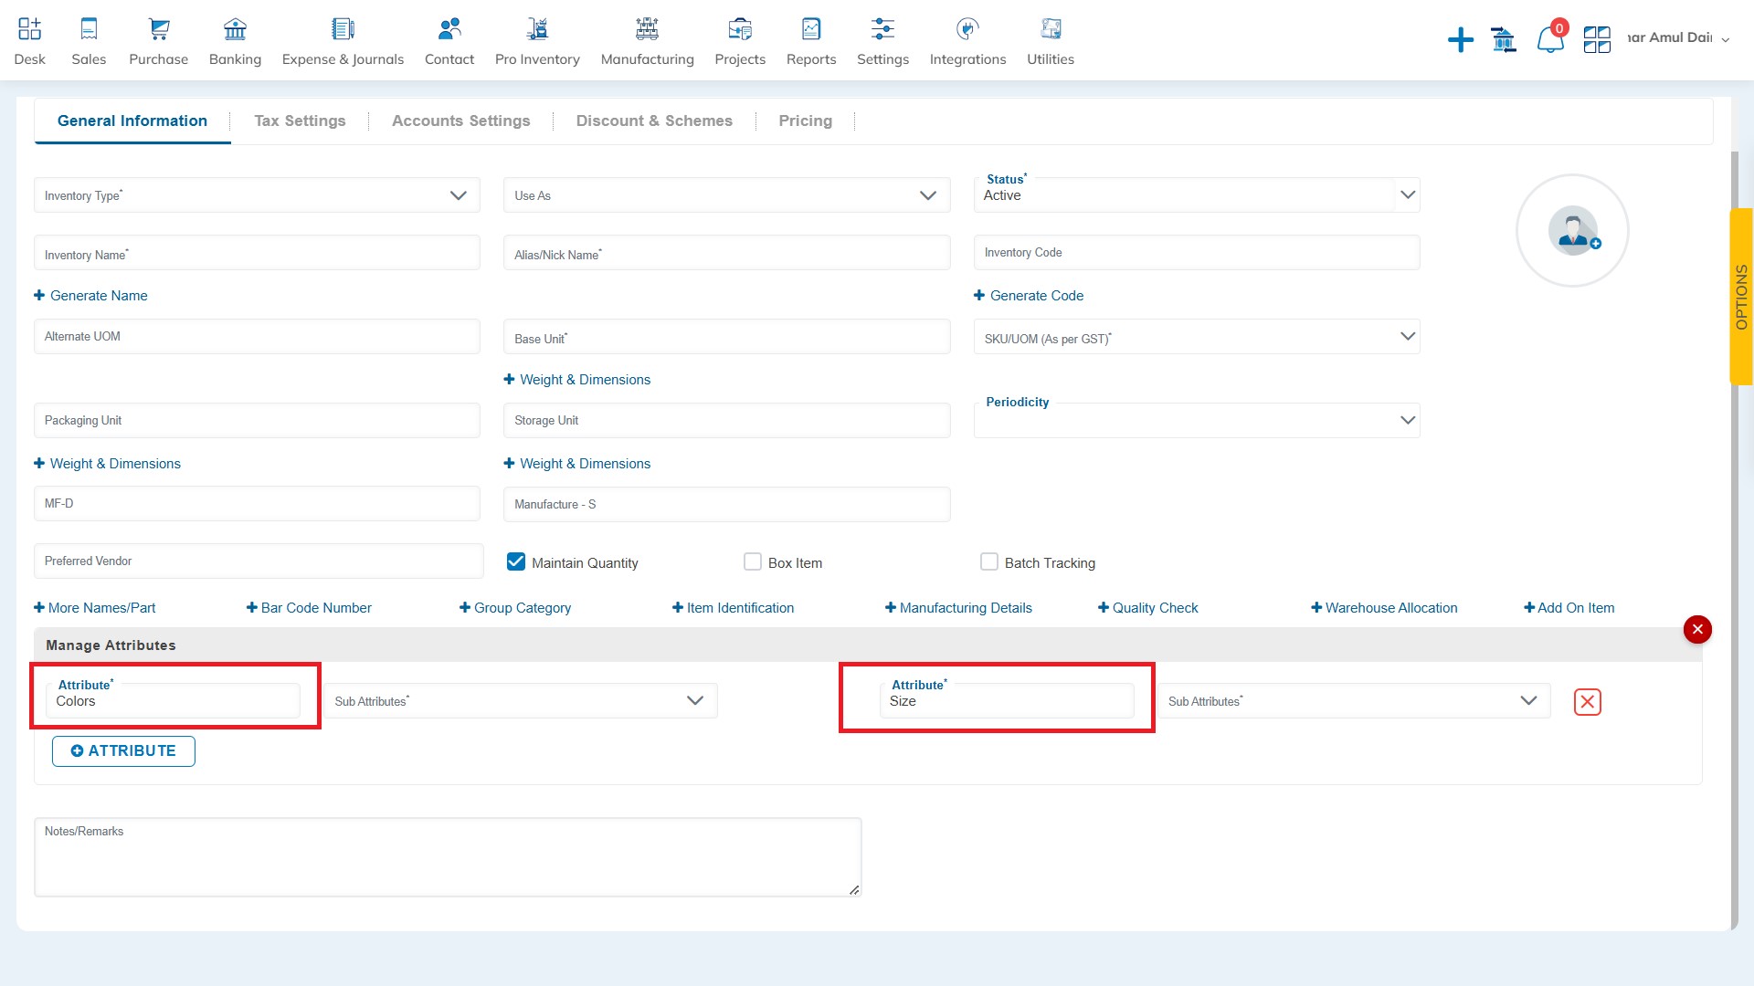This screenshot has height=986, width=1754.
Task: Click Weight & Dimensions under Base Unit
Action: 577,380
